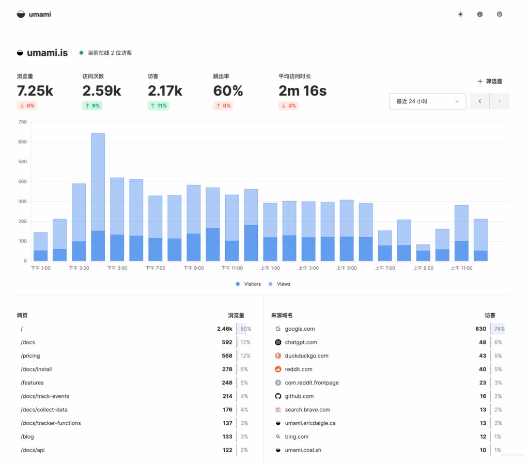Click the 2.59k 访问次数 metric value
This screenshot has height=462, width=529.
(x=102, y=91)
